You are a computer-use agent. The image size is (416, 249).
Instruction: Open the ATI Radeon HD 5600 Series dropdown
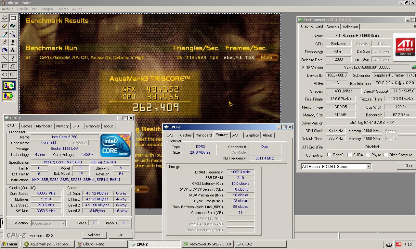coord(368,166)
